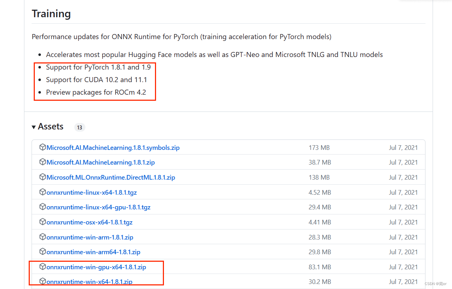Viewport: 452px width, 289px height.
Task: Click the package icon next to onnxruntime-win-gpu-x64-1.8.1.zip
Action: tap(43, 267)
